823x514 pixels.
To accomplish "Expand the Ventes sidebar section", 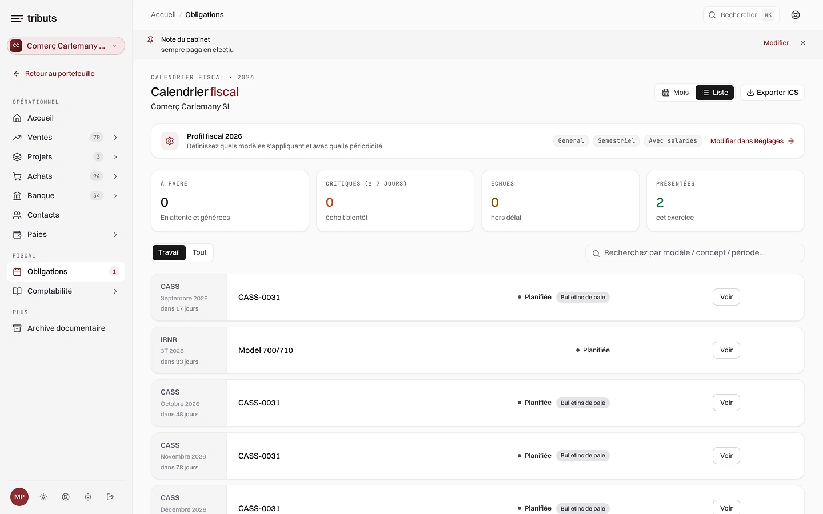I will click(x=115, y=138).
